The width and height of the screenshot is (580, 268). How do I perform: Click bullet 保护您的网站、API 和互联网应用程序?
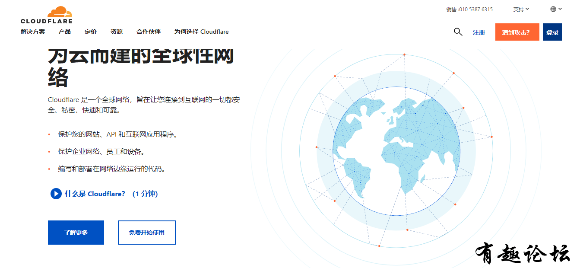pos(118,134)
